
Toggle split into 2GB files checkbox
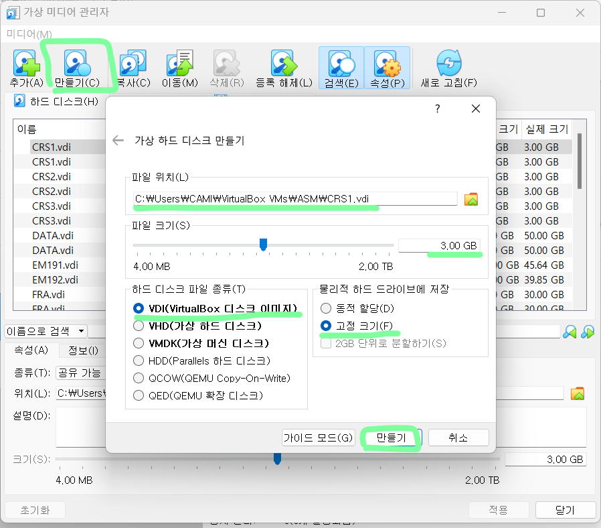point(326,343)
